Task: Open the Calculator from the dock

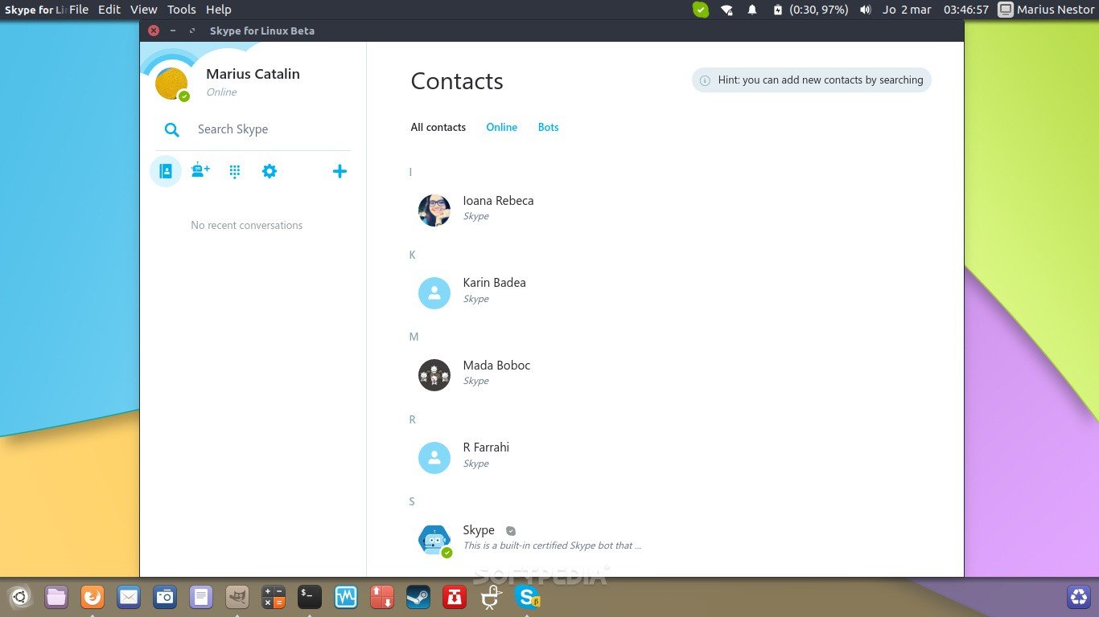Action: coord(274,597)
